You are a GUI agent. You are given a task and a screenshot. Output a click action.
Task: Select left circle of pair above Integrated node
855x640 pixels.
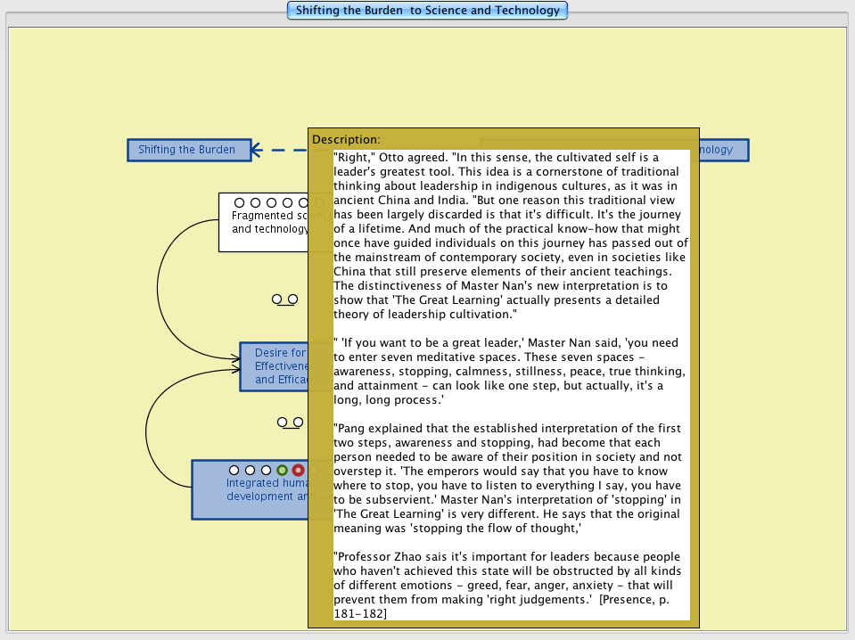(283, 422)
